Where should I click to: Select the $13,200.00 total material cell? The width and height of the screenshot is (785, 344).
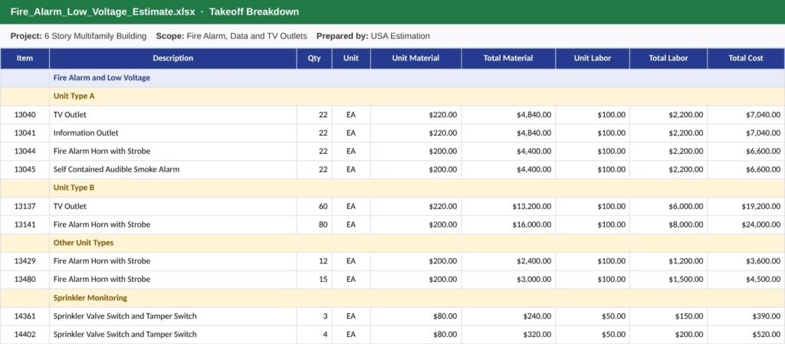[x=508, y=206]
